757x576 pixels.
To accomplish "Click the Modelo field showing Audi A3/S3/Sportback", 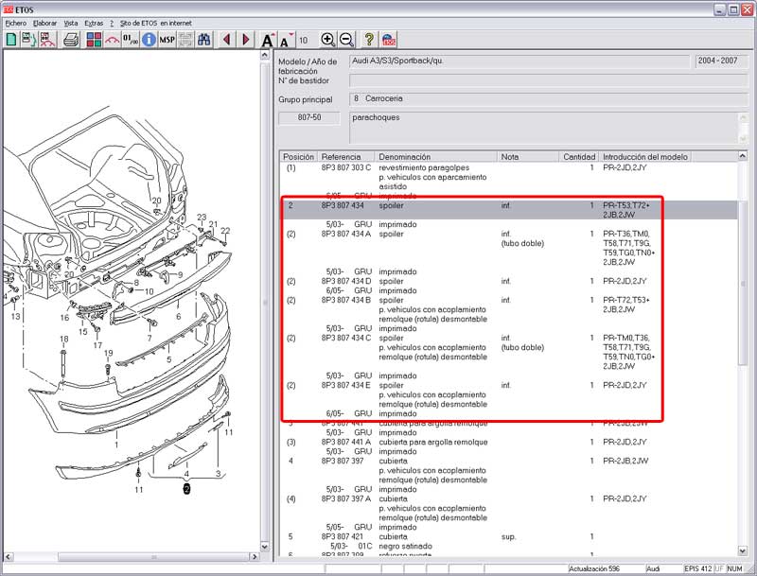I will (519, 61).
